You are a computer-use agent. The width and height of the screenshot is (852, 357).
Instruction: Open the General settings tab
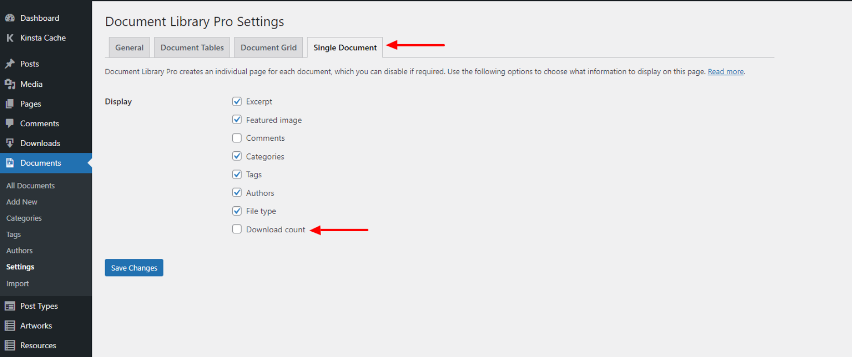pyautogui.click(x=129, y=47)
